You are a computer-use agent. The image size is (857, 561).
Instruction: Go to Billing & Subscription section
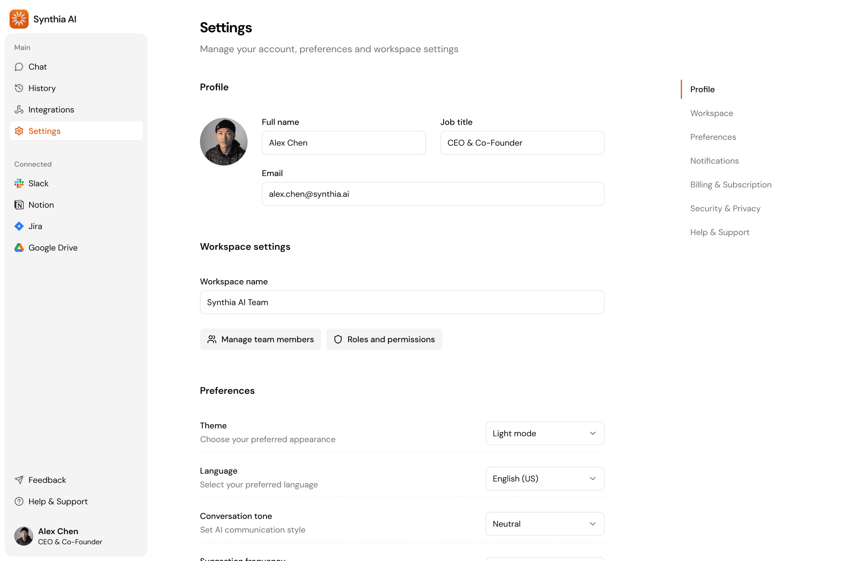731,184
